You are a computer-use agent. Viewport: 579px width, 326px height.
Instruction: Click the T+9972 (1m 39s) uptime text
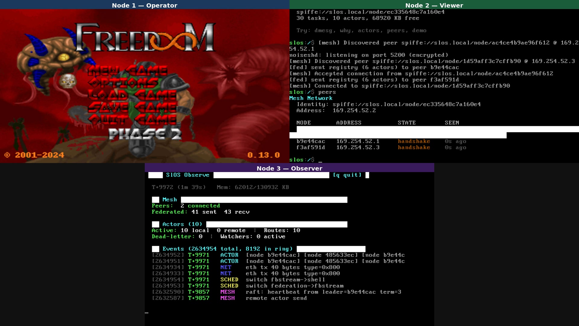pyautogui.click(x=179, y=187)
